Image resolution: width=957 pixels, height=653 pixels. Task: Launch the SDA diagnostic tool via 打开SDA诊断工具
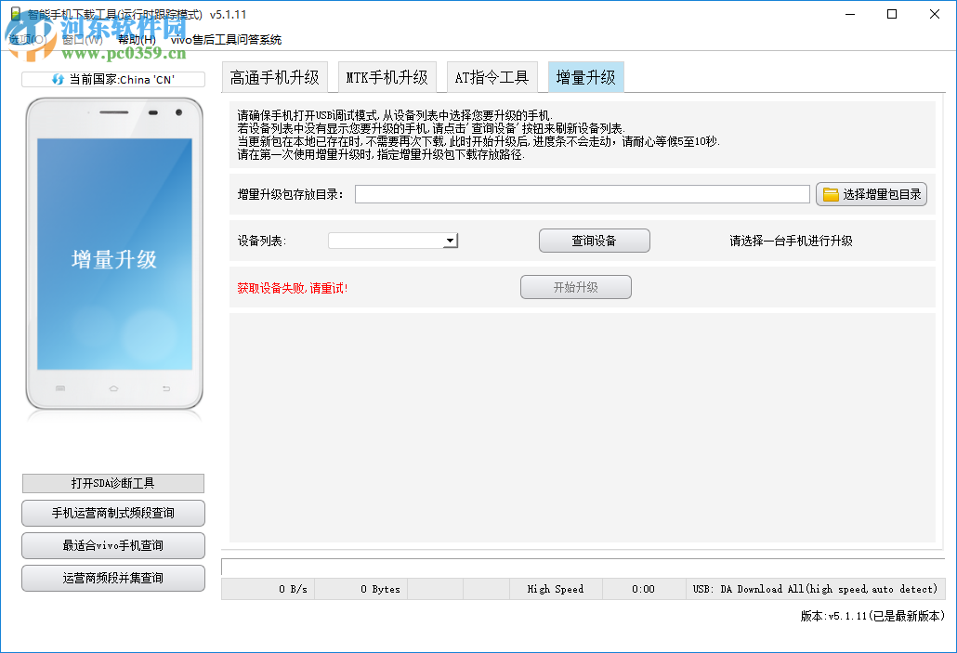pos(112,483)
